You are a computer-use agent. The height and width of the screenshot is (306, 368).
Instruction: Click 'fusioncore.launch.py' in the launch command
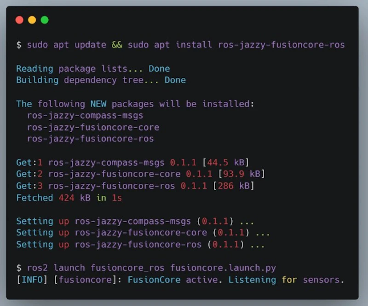tap(223, 268)
